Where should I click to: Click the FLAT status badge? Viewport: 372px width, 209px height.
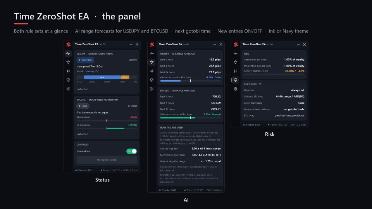(x=83, y=106)
